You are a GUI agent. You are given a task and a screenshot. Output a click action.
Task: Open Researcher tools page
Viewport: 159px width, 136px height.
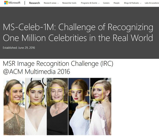(x=69, y=3)
